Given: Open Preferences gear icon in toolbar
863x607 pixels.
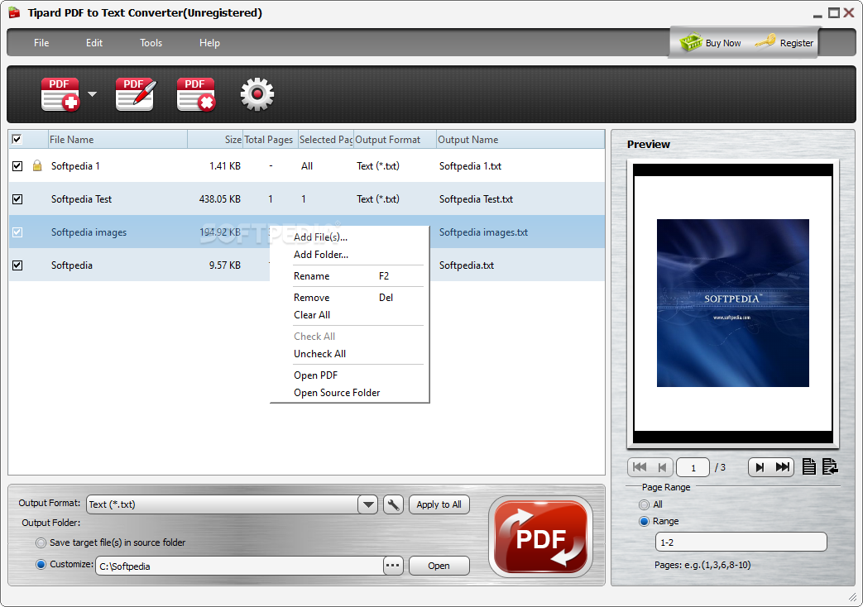Looking at the screenshot, I should [x=257, y=94].
